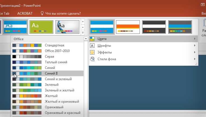Expand the Эффекты submenu arrow
The image size is (206, 117).
(x=195, y=52)
